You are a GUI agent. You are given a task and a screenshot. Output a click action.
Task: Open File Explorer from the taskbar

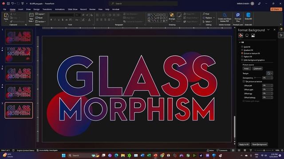(x=123, y=155)
